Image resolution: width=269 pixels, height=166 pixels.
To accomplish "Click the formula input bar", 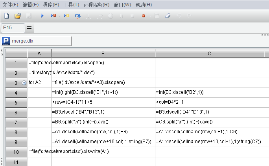I will 149,28.
